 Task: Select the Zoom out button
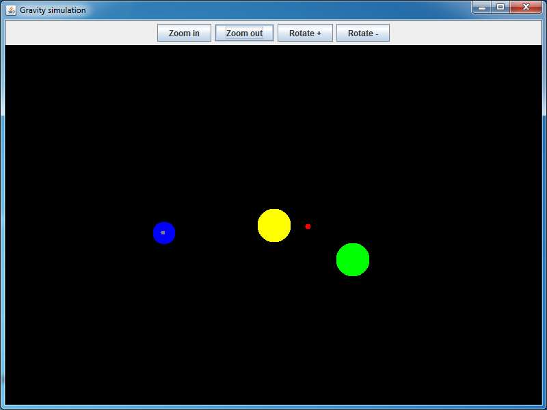(244, 33)
